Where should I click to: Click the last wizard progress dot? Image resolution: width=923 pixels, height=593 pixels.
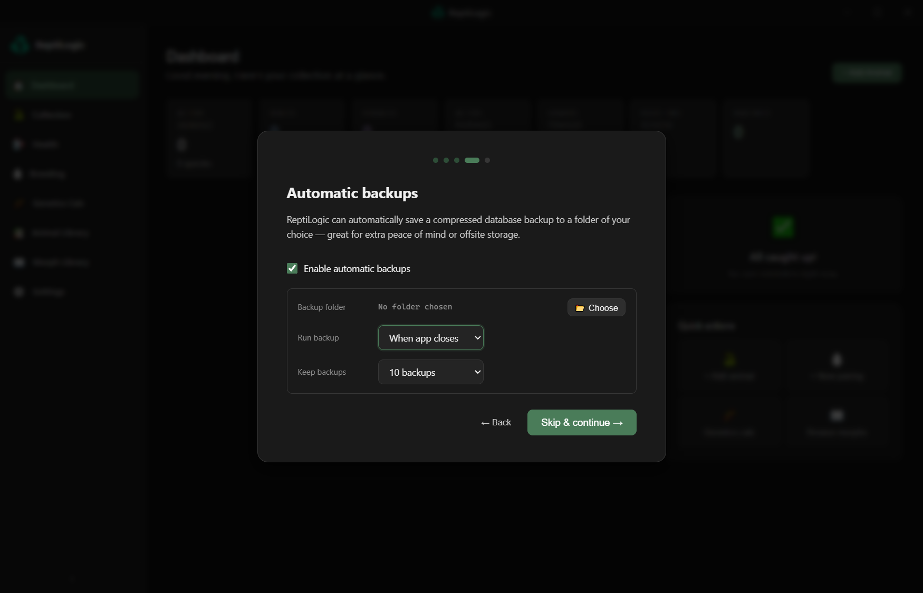[487, 160]
